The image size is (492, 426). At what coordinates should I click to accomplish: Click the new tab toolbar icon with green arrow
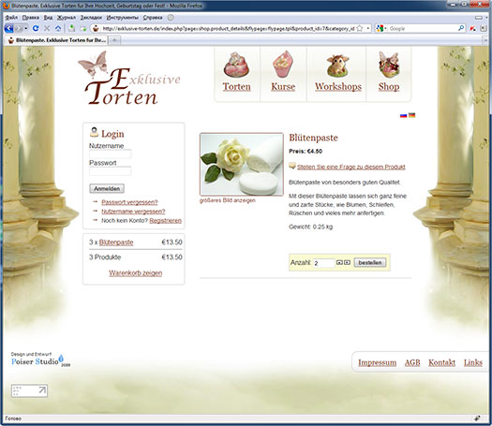[x=83, y=28]
